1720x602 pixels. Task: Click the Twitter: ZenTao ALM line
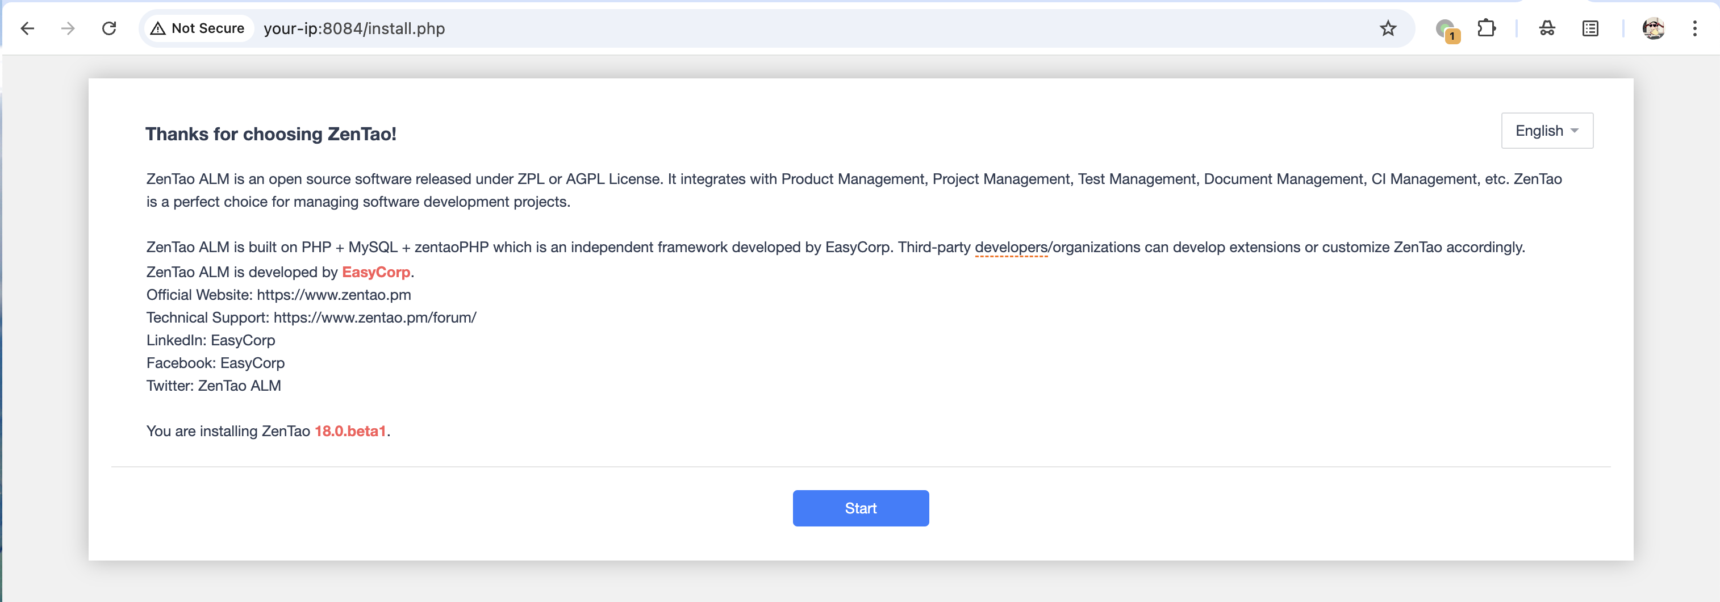[214, 386]
